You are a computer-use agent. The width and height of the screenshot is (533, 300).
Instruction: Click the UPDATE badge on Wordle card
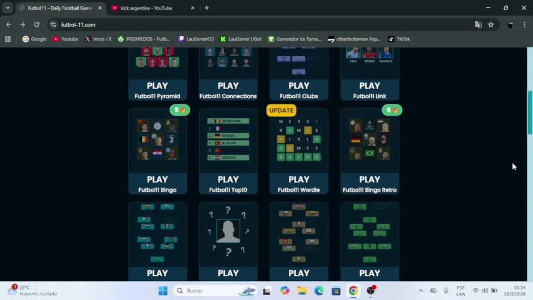click(x=282, y=110)
